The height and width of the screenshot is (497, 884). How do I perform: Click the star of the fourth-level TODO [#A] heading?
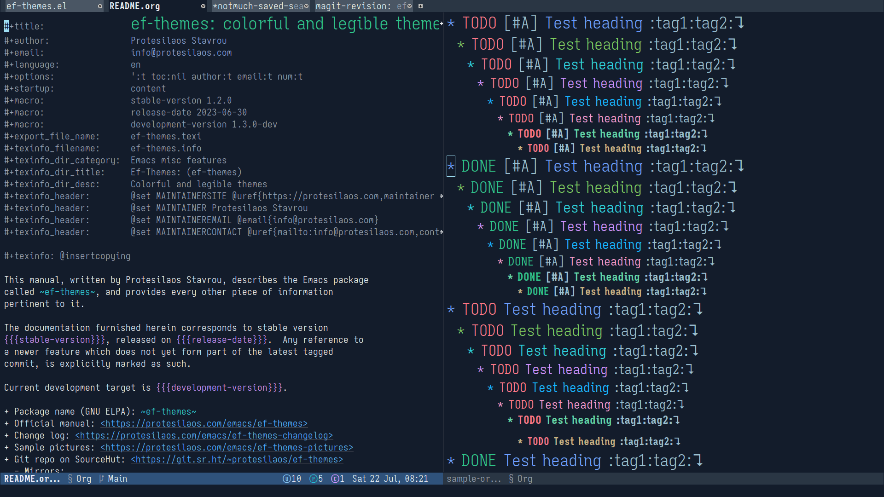click(x=481, y=84)
